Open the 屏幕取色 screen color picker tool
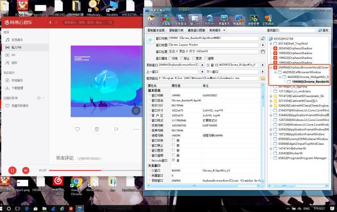This screenshot has width=337, height=212. [x=224, y=20]
